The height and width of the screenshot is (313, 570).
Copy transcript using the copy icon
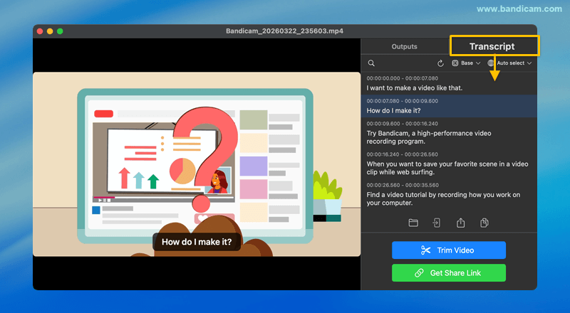tap(484, 223)
